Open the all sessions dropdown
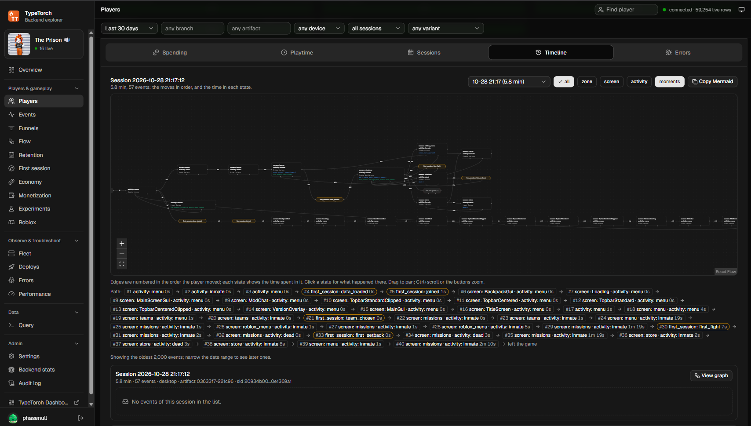The image size is (751, 426). coord(376,29)
